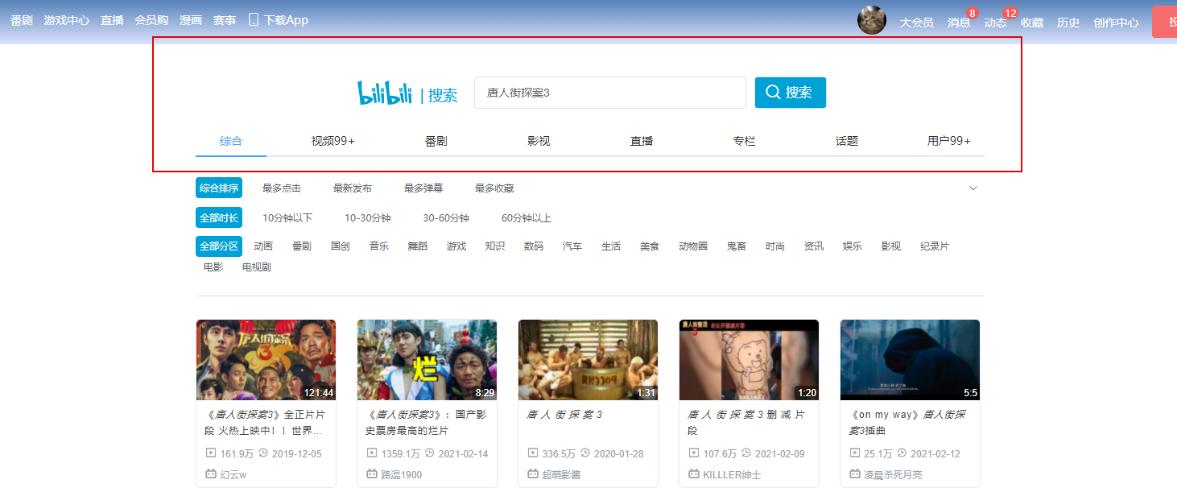Viewport: 1177px width, 488px height.
Task: Click the phone icon beside 下载App
Action: [254, 19]
